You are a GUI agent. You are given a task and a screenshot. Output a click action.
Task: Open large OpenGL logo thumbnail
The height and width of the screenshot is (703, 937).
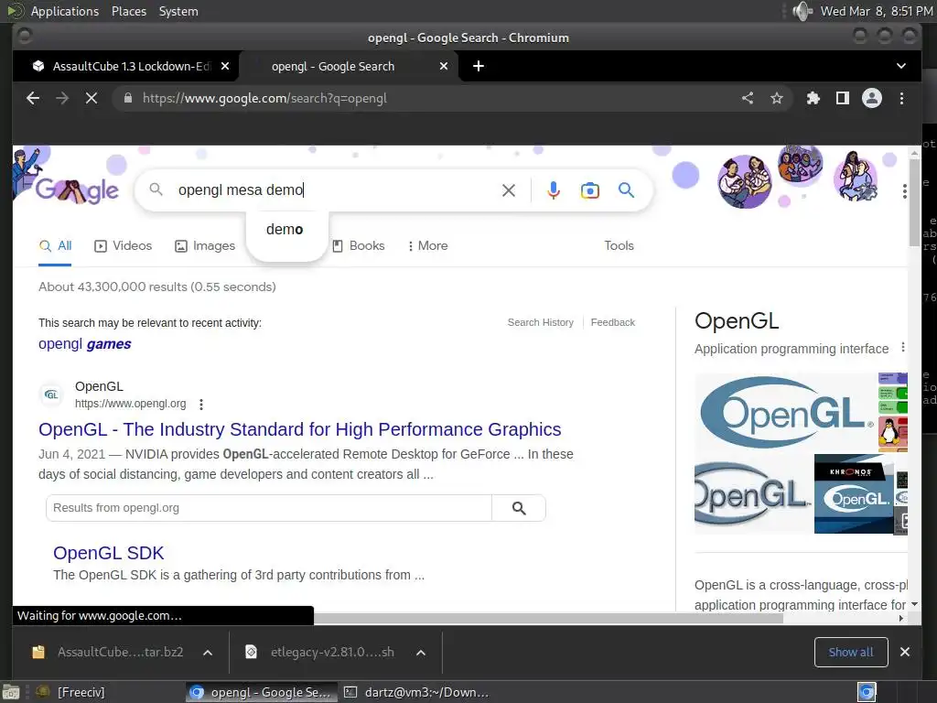coord(785,412)
